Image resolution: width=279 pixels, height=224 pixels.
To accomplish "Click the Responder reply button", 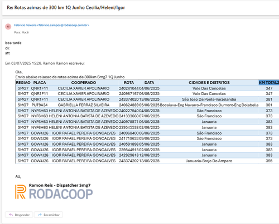I will coord(19,215).
